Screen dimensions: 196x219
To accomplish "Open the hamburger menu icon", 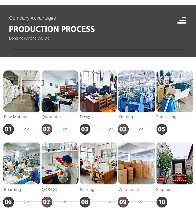I will (x=182, y=20).
